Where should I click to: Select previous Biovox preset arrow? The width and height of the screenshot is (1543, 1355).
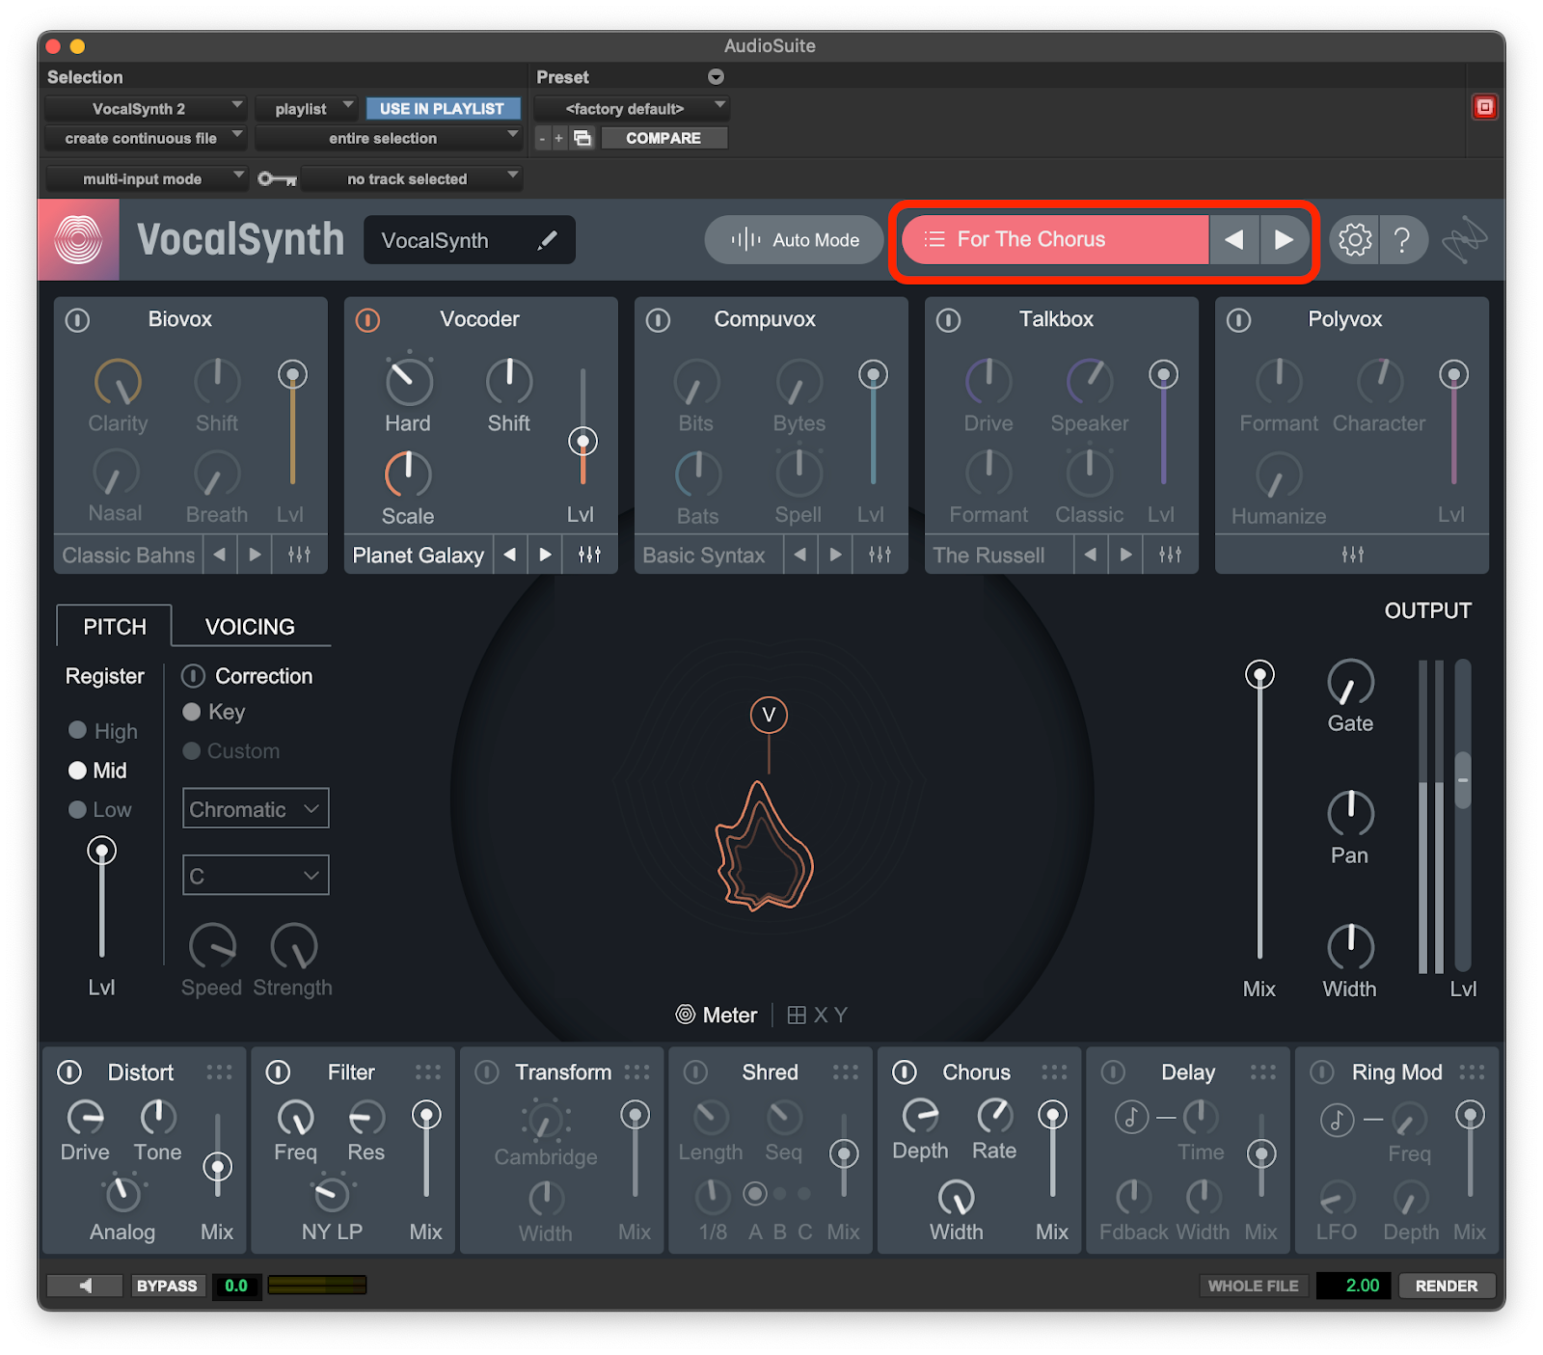point(220,555)
